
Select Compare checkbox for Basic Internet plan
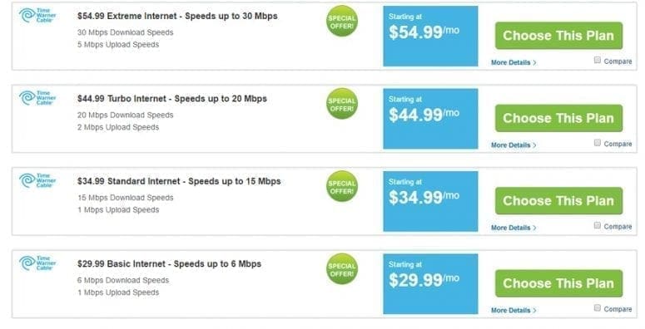pos(598,308)
